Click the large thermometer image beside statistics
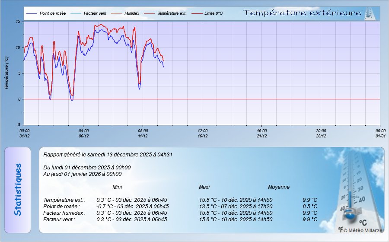 point(349,190)
